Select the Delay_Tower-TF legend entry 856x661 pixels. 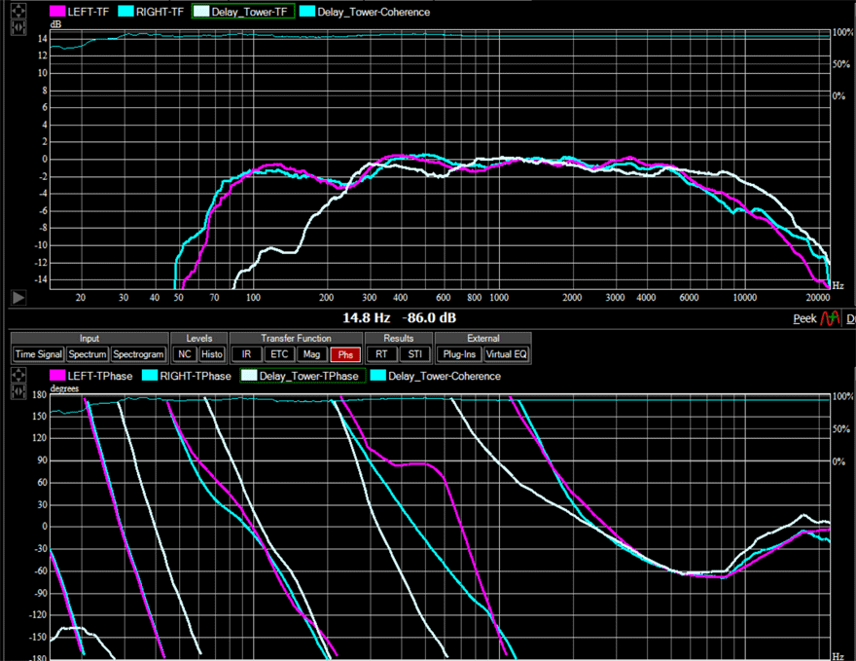tap(243, 12)
